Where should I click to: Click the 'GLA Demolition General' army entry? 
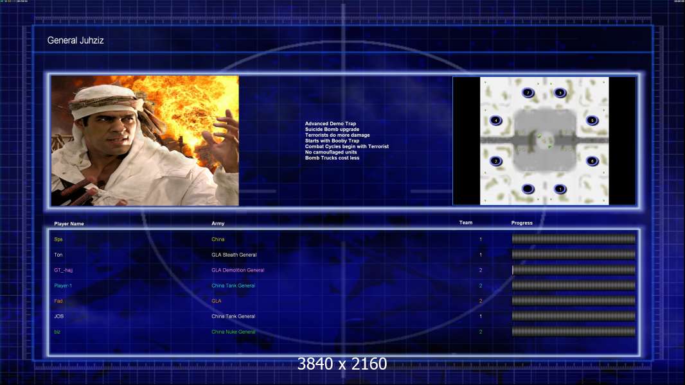pyautogui.click(x=238, y=270)
